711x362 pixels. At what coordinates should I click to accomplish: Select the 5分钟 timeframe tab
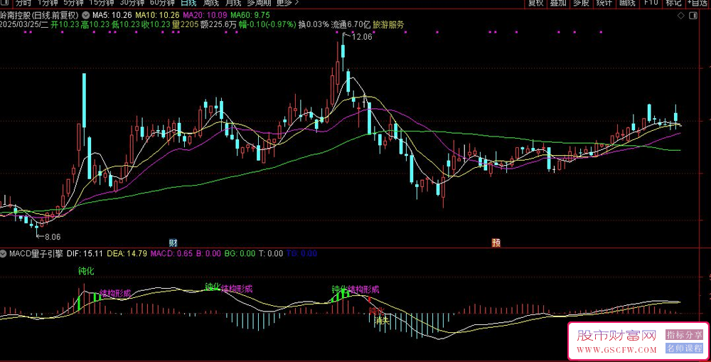click(x=73, y=3)
